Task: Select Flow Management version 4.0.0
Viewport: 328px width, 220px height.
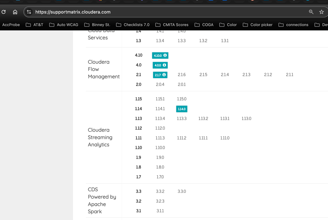Action: 160,65
